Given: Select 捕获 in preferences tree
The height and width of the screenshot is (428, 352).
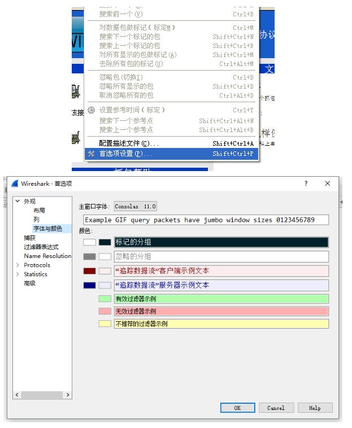Looking at the screenshot, I should 29,238.
